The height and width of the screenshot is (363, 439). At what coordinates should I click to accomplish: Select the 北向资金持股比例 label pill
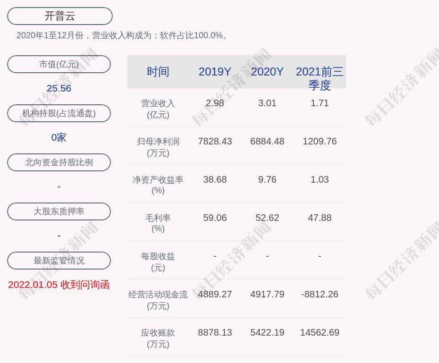click(59, 162)
